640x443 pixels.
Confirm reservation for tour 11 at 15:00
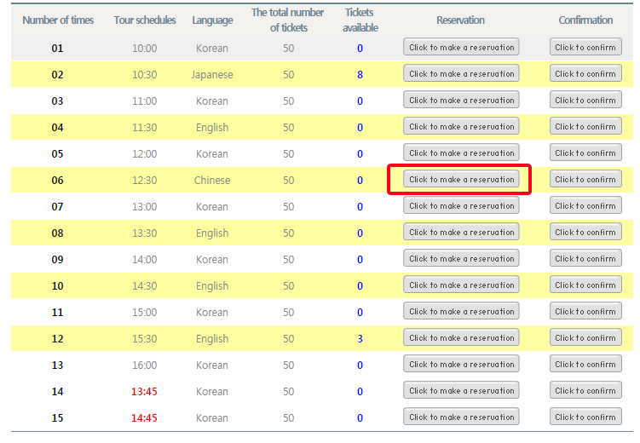click(585, 311)
